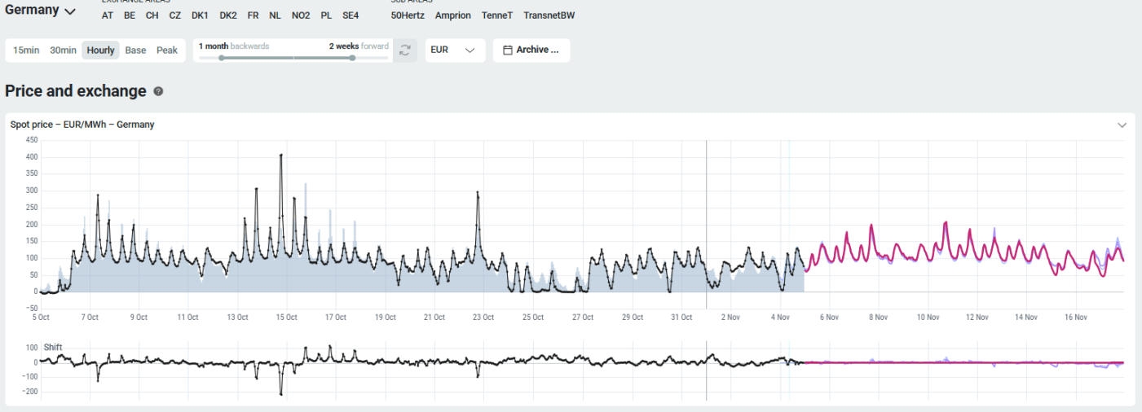Open the Germany country dropdown
This screenshot has width=1142, height=412.
tap(41, 11)
